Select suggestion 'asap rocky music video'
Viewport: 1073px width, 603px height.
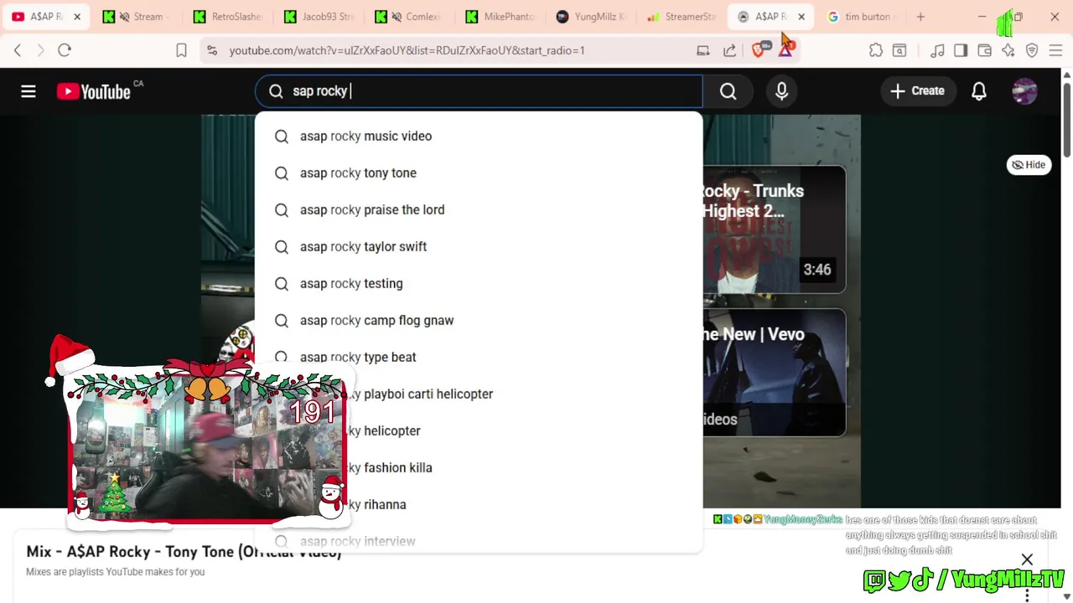coord(479,136)
